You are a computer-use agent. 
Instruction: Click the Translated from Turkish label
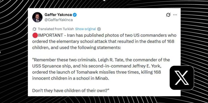56,29
